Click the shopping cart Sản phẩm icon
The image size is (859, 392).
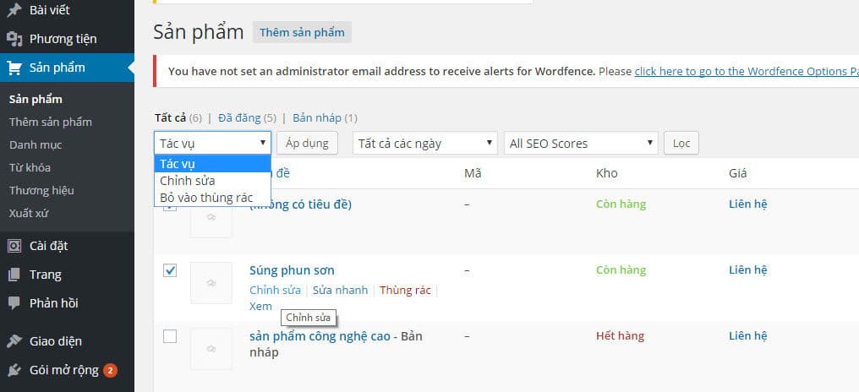click(14, 68)
